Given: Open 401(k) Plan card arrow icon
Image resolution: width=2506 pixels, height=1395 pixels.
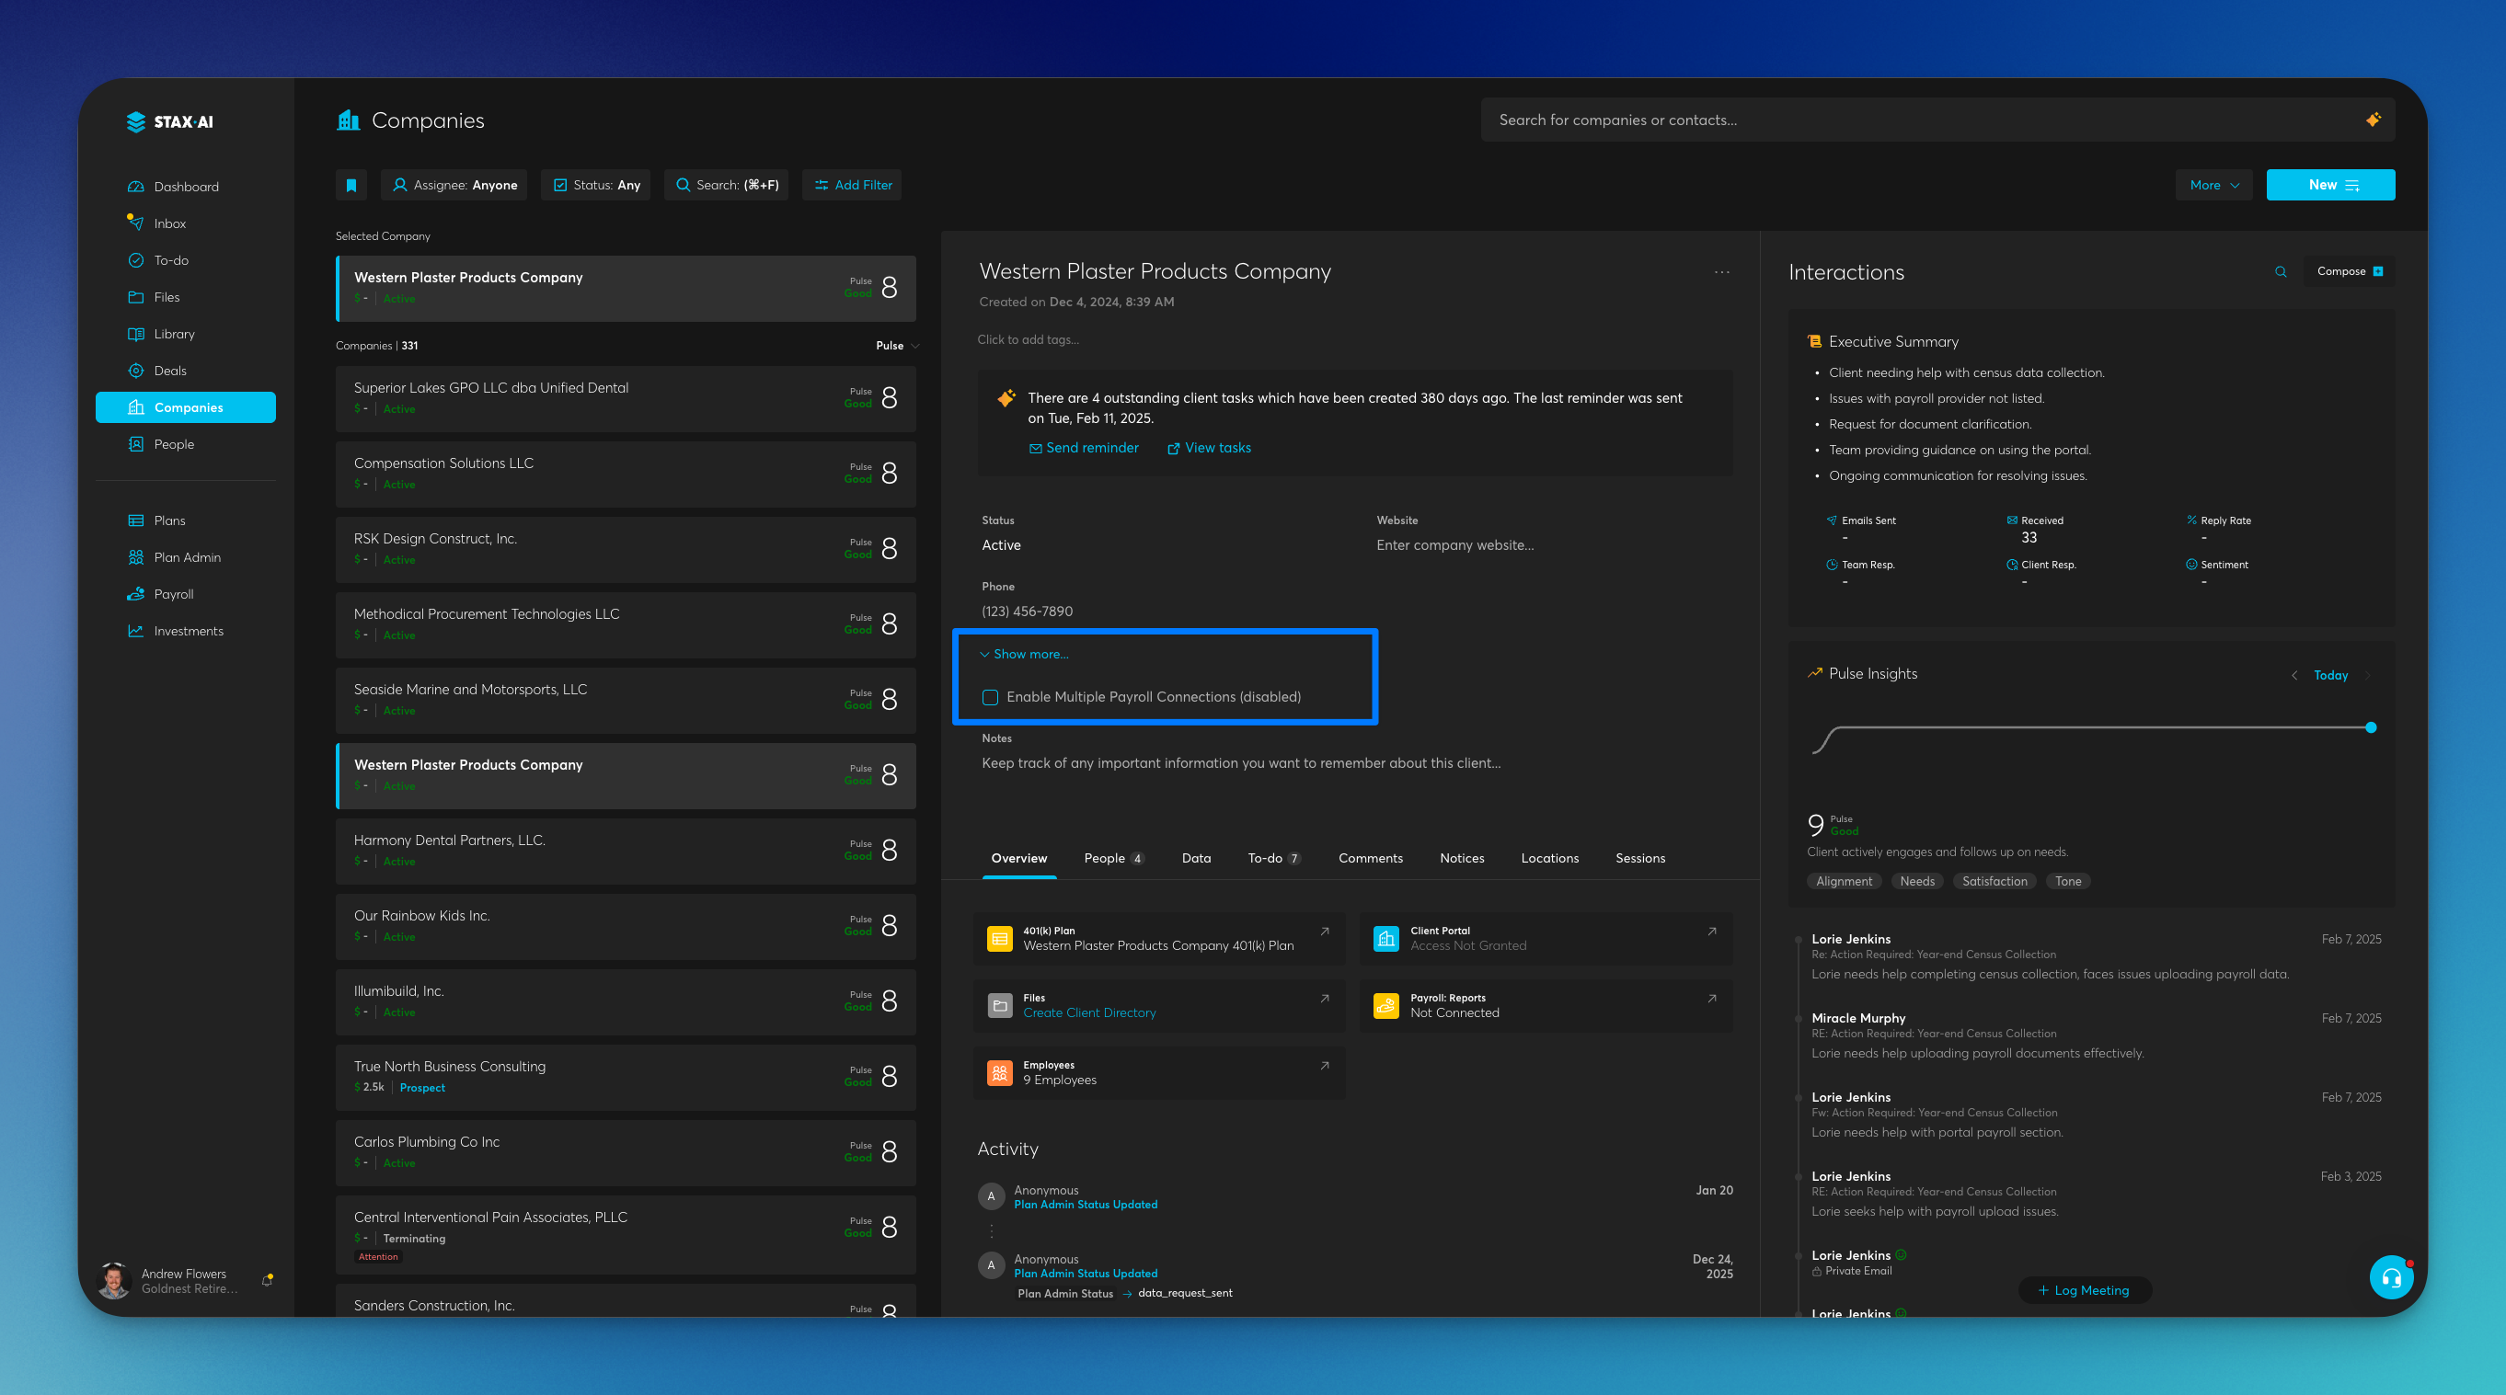Looking at the screenshot, I should point(1324,932).
